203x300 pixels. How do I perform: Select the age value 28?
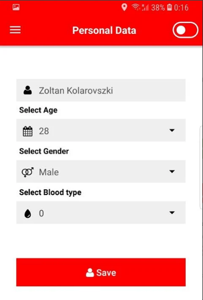tap(44, 131)
